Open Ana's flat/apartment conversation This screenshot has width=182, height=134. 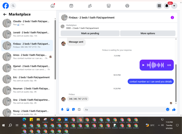pos(27,101)
